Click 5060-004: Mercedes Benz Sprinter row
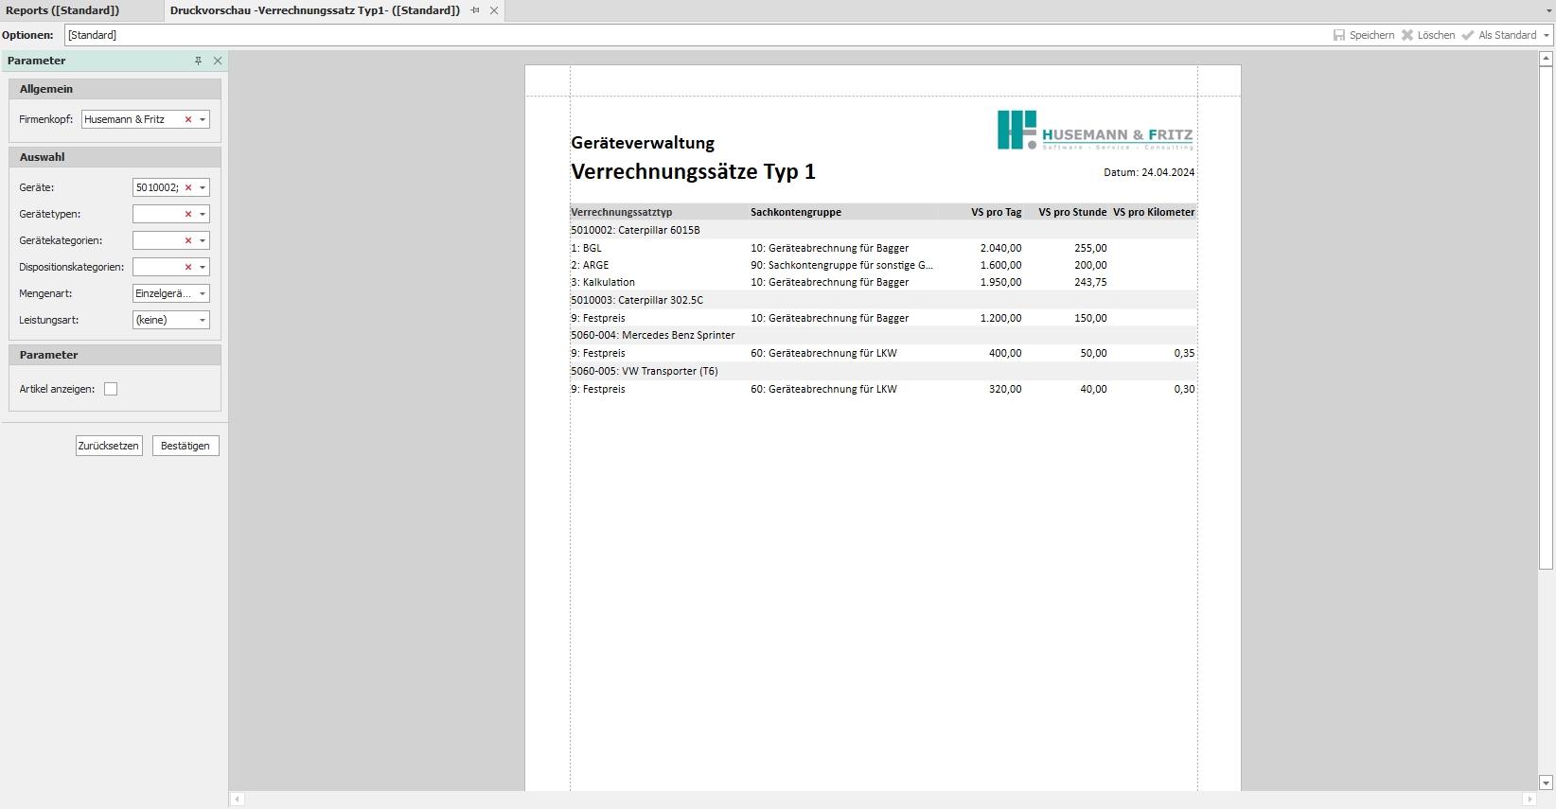The width and height of the screenshot is (1556, 809). (883, 335)
